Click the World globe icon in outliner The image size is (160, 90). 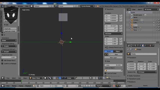132,17
